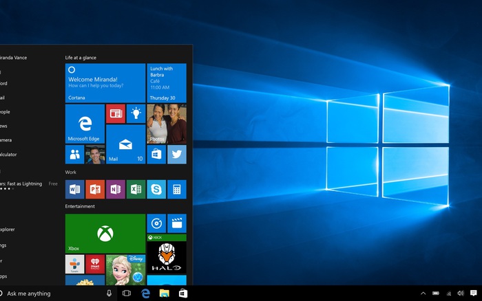The height and width of the screenshot is (301, 482).
Task: Launch the Twitter tile
Action: click(176, 154)
